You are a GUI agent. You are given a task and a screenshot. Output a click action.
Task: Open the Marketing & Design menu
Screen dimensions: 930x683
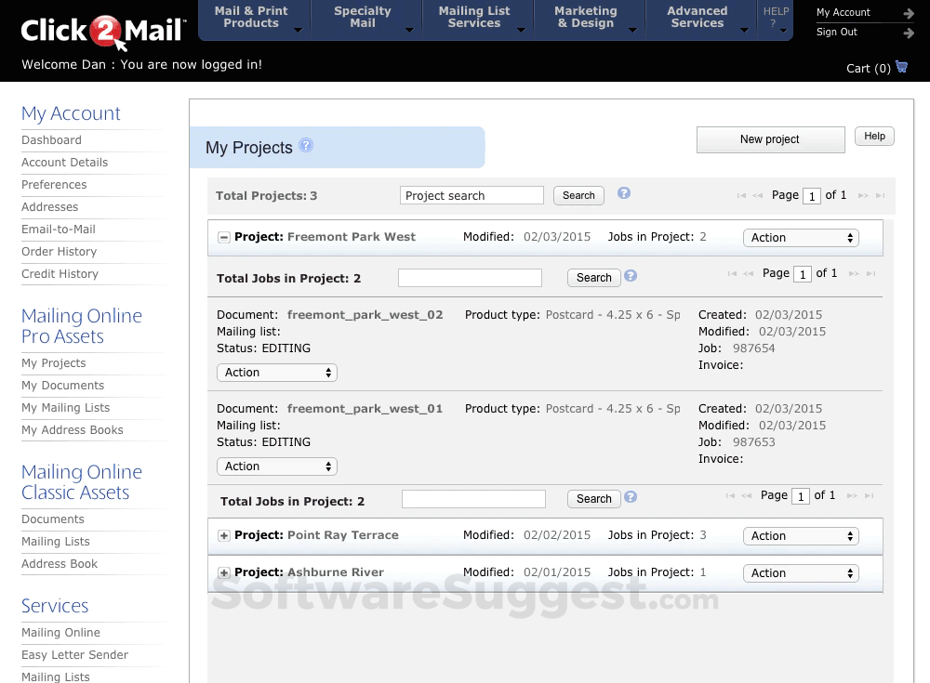pyautogui.click(x=585, y=16)
